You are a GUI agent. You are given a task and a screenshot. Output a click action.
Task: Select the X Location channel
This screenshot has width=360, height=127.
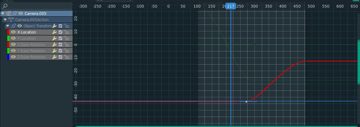27,32
